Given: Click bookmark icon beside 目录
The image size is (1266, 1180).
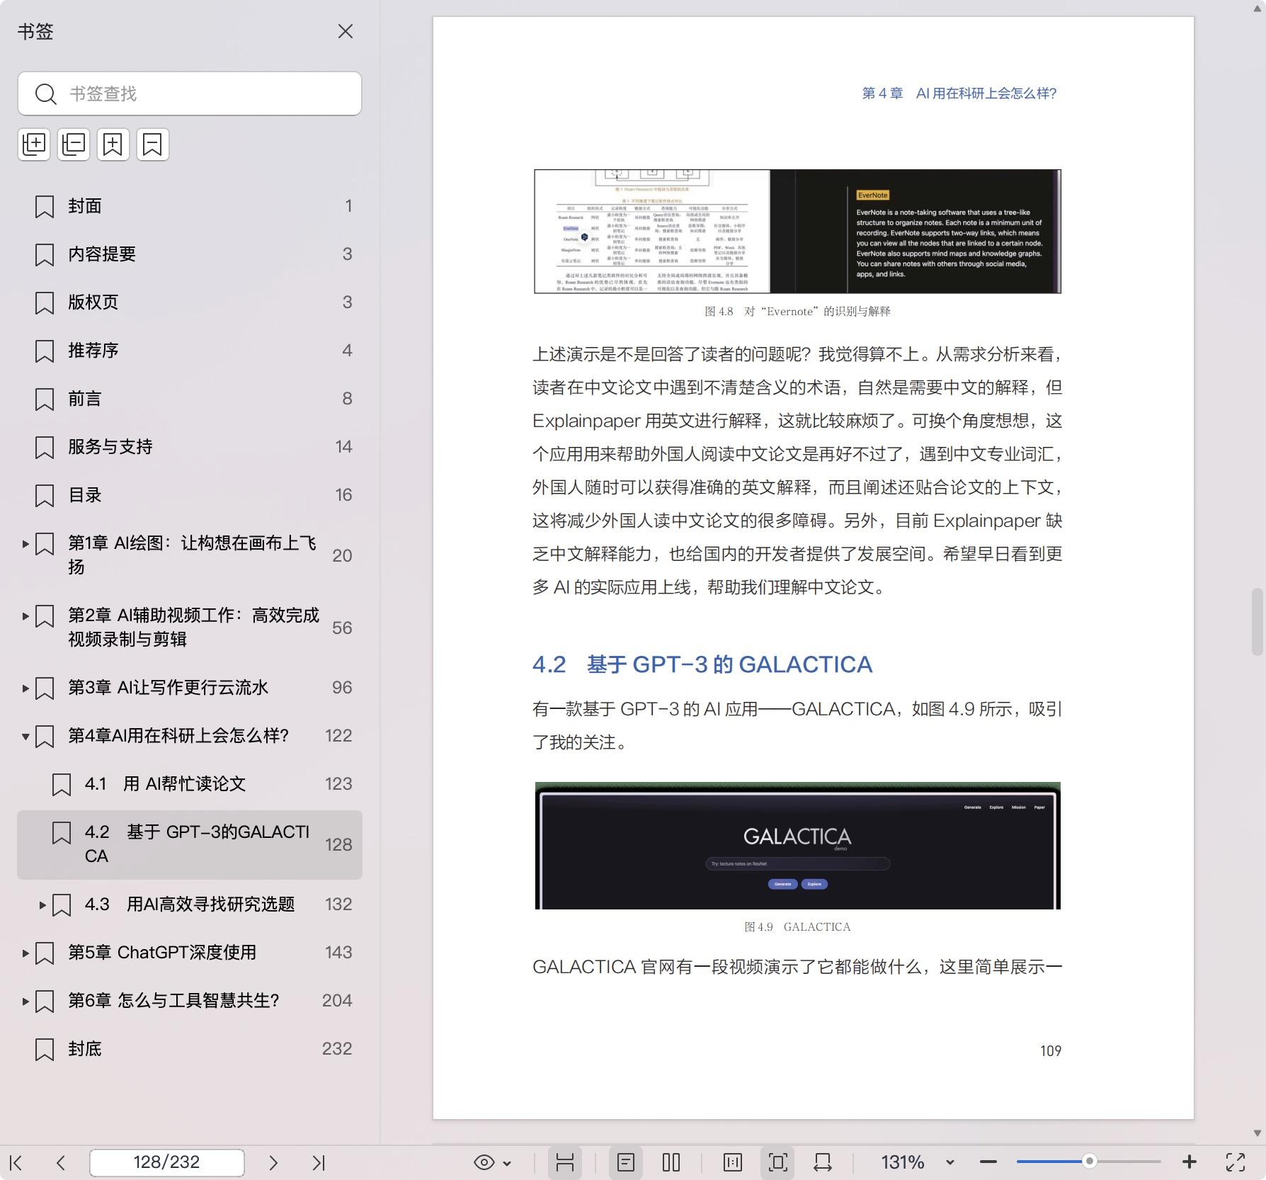Looking at the screenshot, I should coord(45,496).
